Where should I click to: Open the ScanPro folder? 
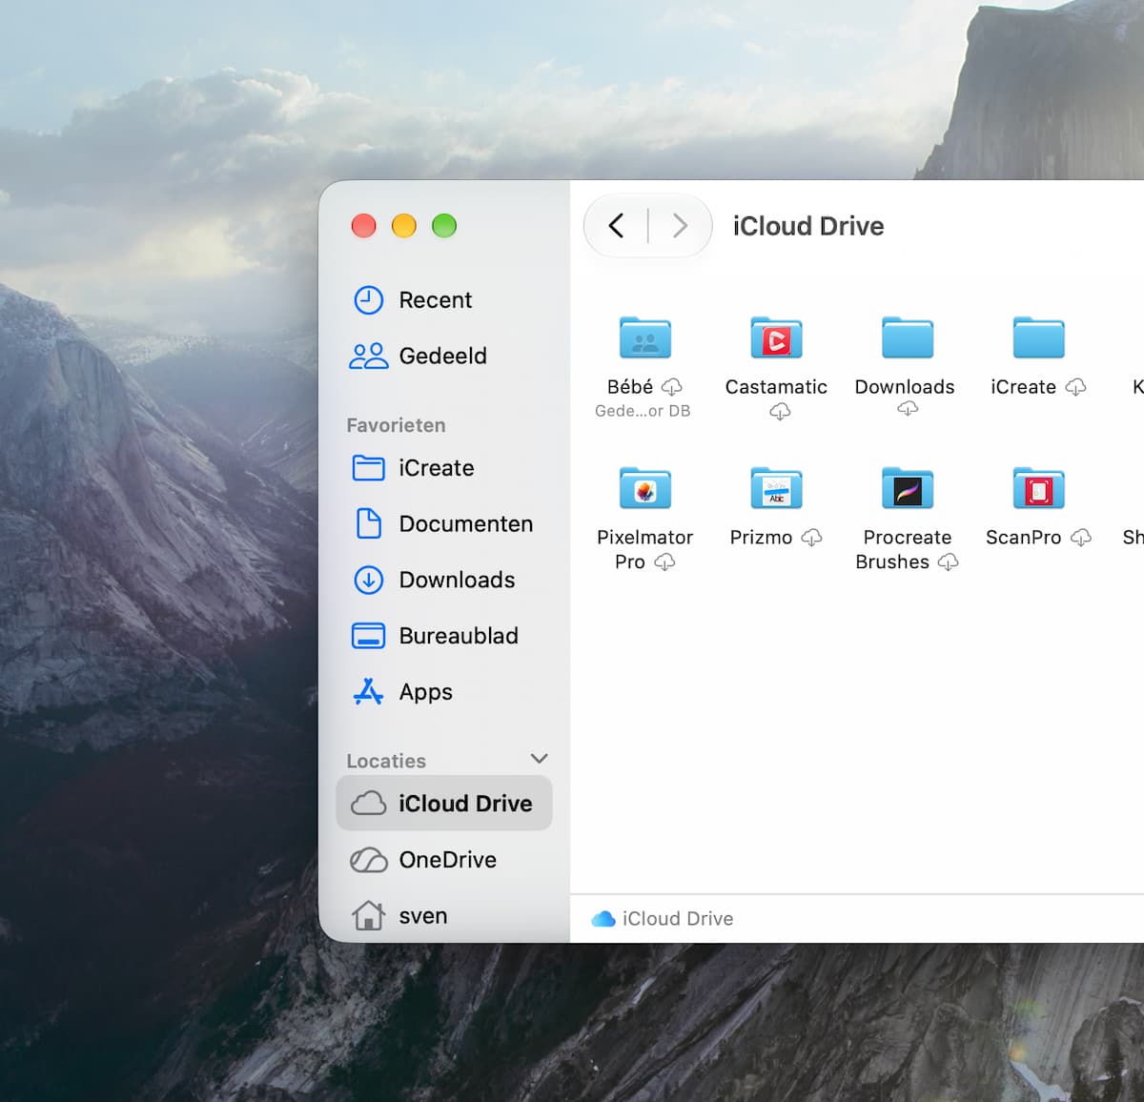click(x=1038, y=488)
